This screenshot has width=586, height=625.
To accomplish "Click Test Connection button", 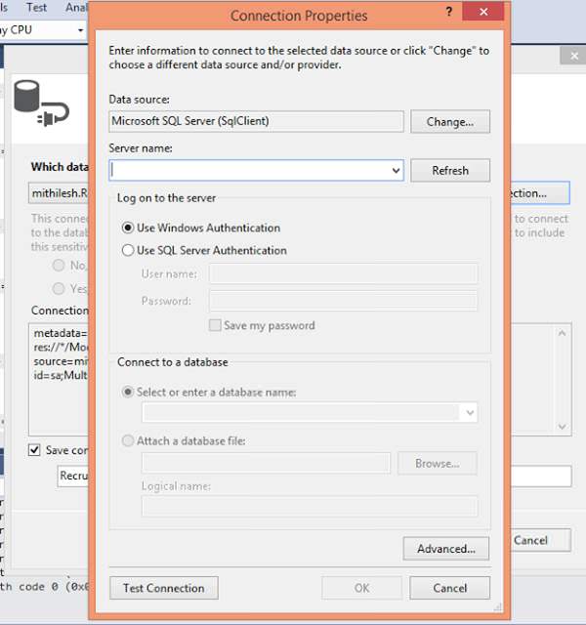I will click(x=164, y=588).
